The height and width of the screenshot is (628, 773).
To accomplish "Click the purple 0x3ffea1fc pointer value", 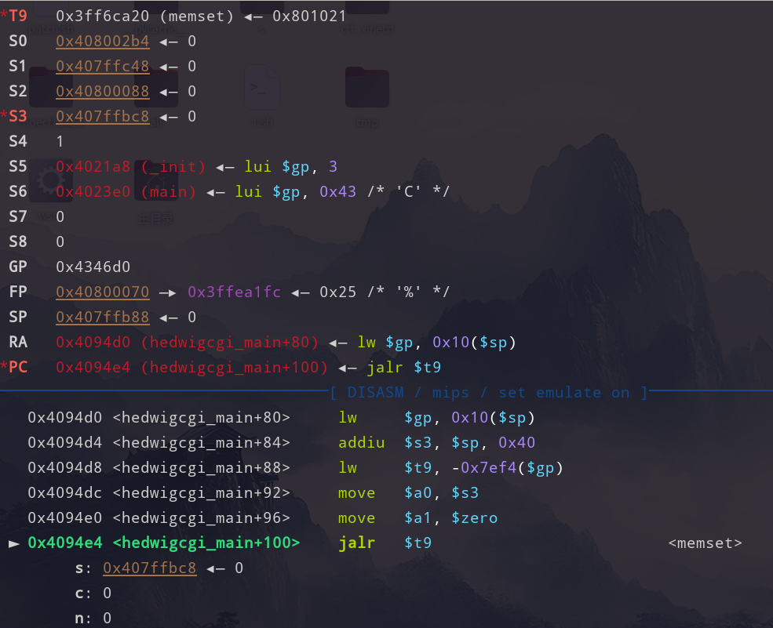I will (234, 292).
